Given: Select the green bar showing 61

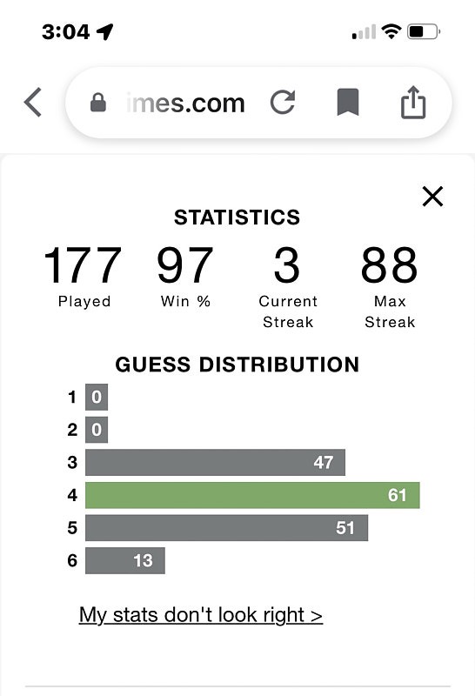Looking at the screenshot, I should (x=252, y=495).
